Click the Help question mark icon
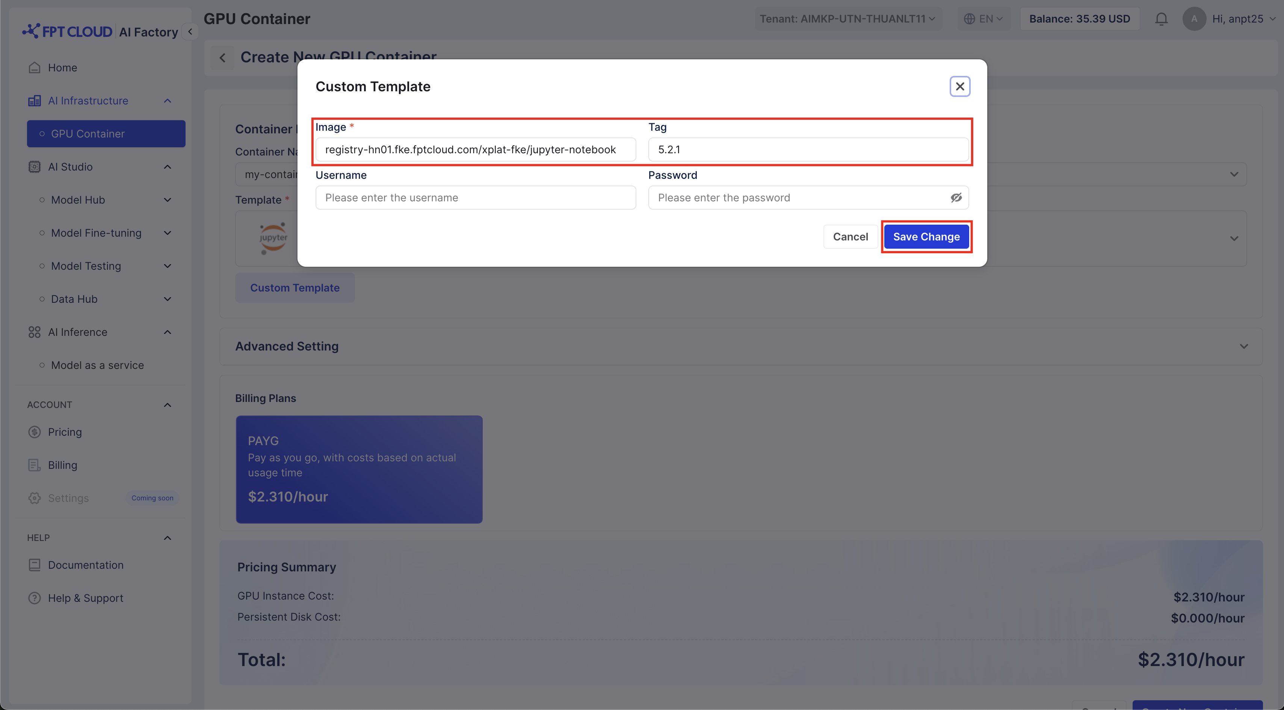 [35, 598]
